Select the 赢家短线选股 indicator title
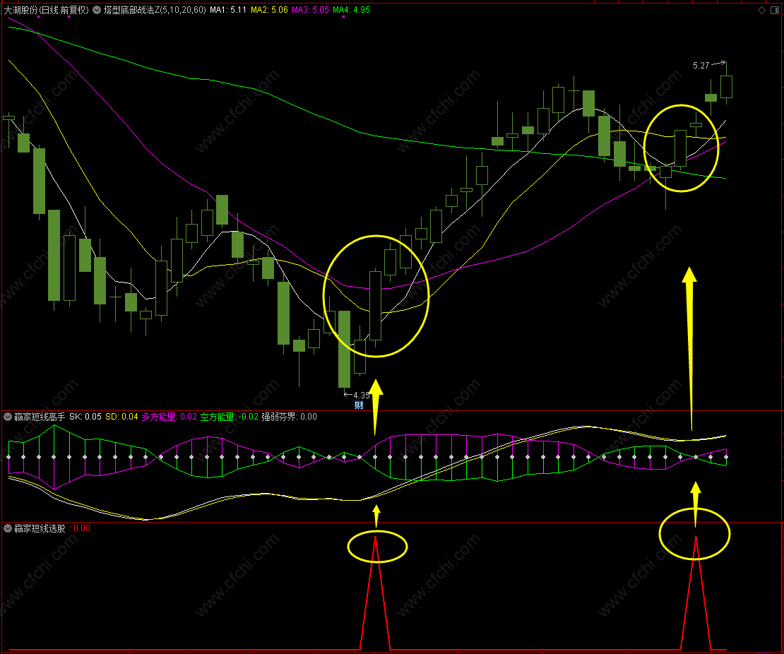The image size is (784, 654). 40,528
